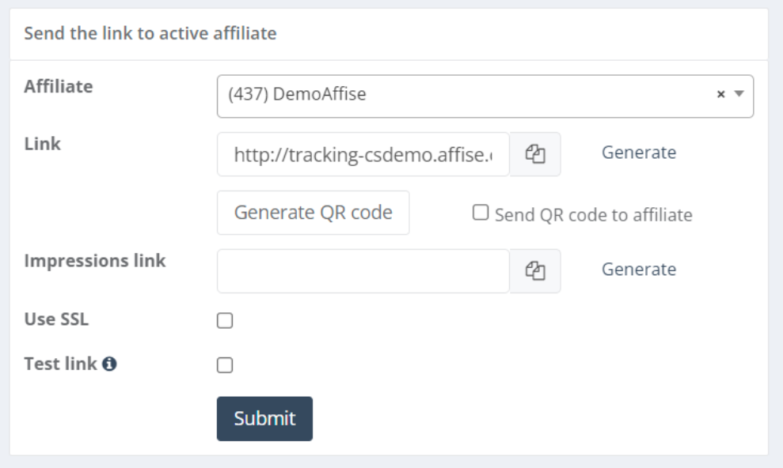
Task: Click the Test link label text
Action: click(x=60, y=364)
